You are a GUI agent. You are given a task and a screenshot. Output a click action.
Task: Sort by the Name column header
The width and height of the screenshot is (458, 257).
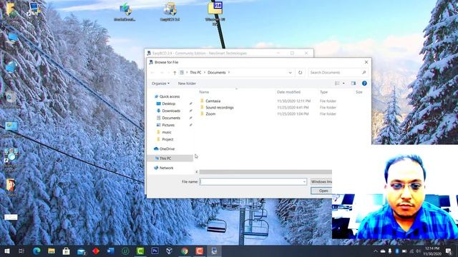tap(204, 92)
